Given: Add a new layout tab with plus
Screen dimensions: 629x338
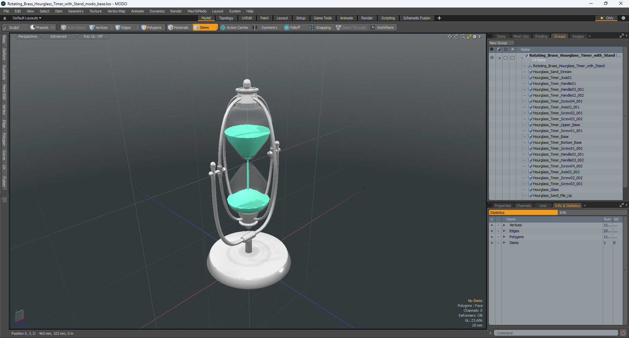Looking at the screenshot, I should (x=439, y=18).
